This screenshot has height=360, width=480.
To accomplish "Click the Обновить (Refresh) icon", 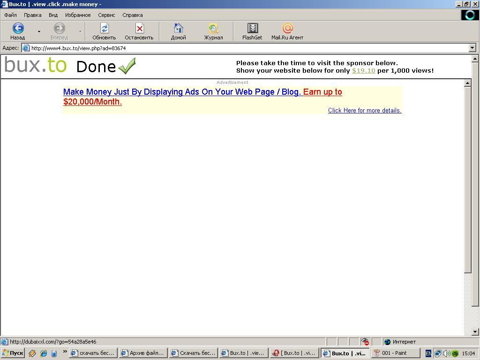I will click(104, 29).
